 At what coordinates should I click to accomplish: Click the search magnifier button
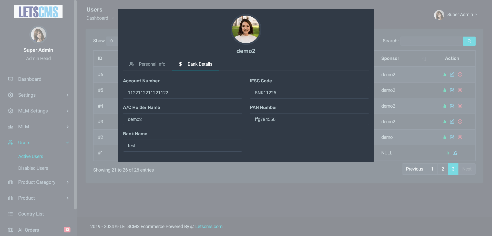click(x=469, y=41)
